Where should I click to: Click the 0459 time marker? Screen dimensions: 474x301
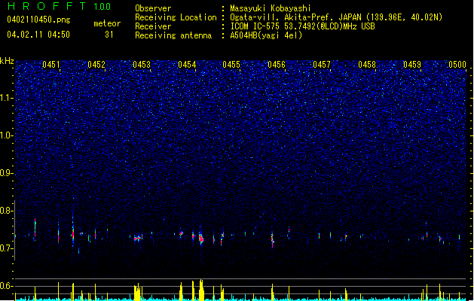(412, 65)
